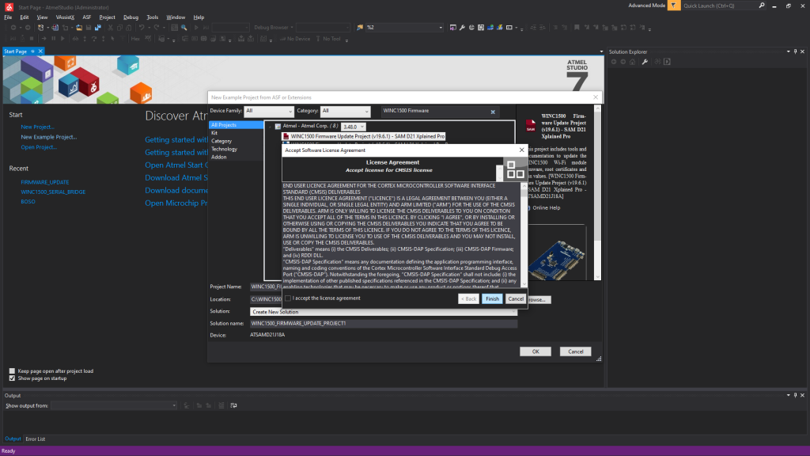Click the pause debugging toolbar icon
The height and width of the screenshot is (456, 810).
[x=53, y=39]
